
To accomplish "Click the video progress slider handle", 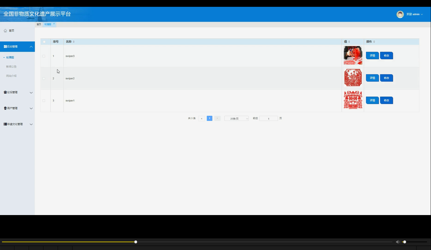I will [136, 242].
